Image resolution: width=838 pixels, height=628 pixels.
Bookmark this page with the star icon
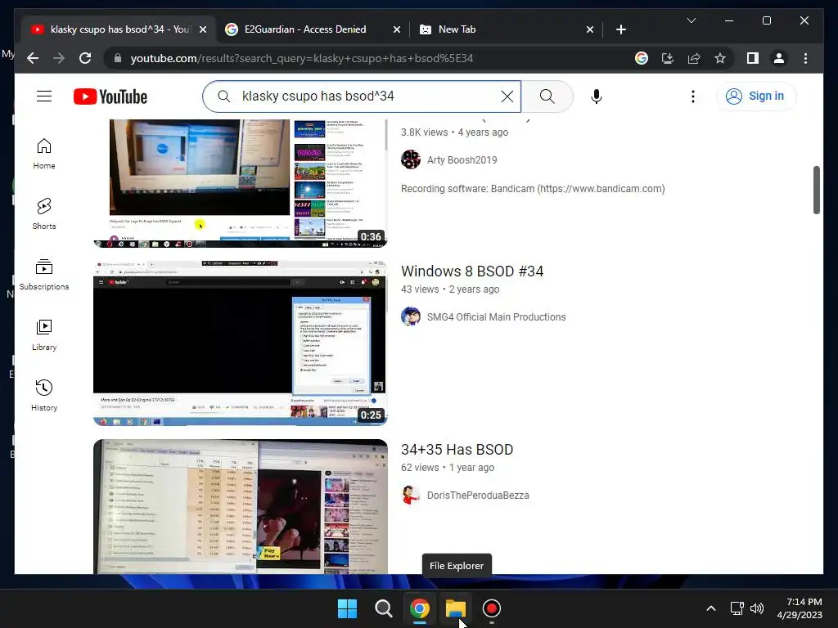click(x=720, y=58)
